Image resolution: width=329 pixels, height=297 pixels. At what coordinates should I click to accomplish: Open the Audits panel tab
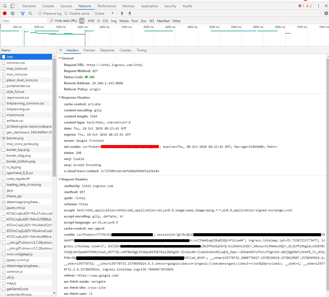point(187,6)
